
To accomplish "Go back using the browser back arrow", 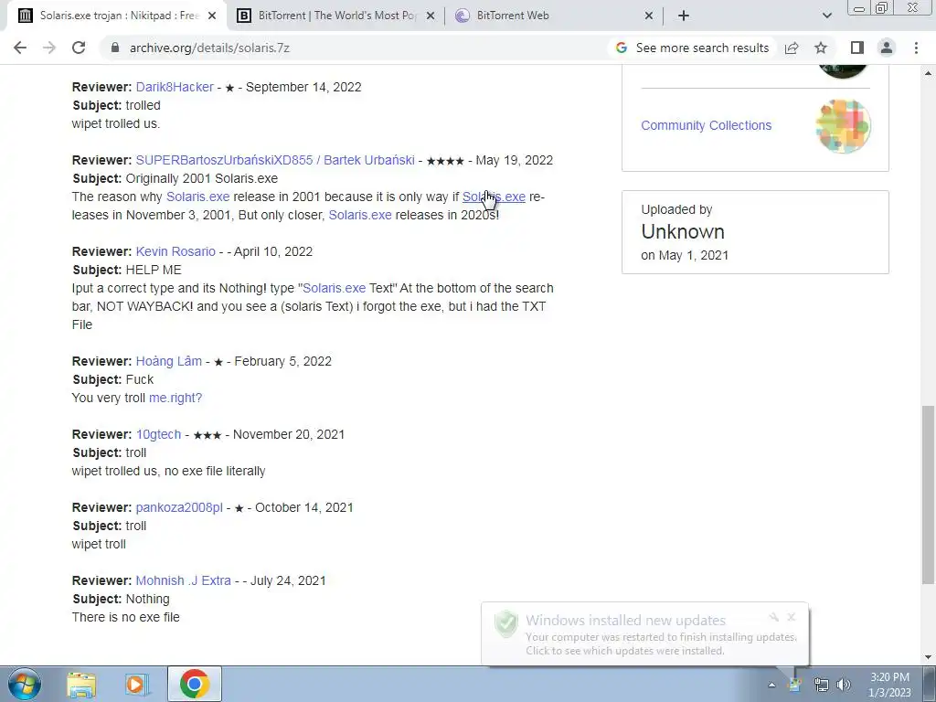I will tap(20, 48).
